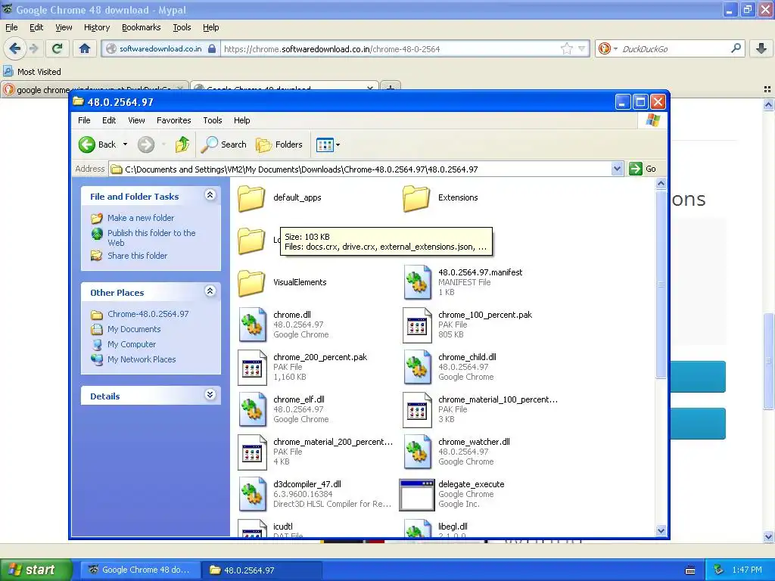Screen dimensions: 775x581
Task: Click the Mypal downloads arrow button
Action: click(x=761, y=48)
